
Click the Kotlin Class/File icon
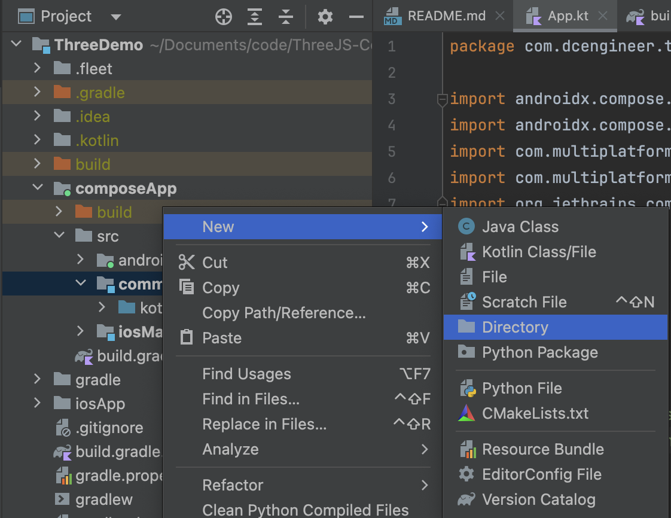click(x=466, y=252)
